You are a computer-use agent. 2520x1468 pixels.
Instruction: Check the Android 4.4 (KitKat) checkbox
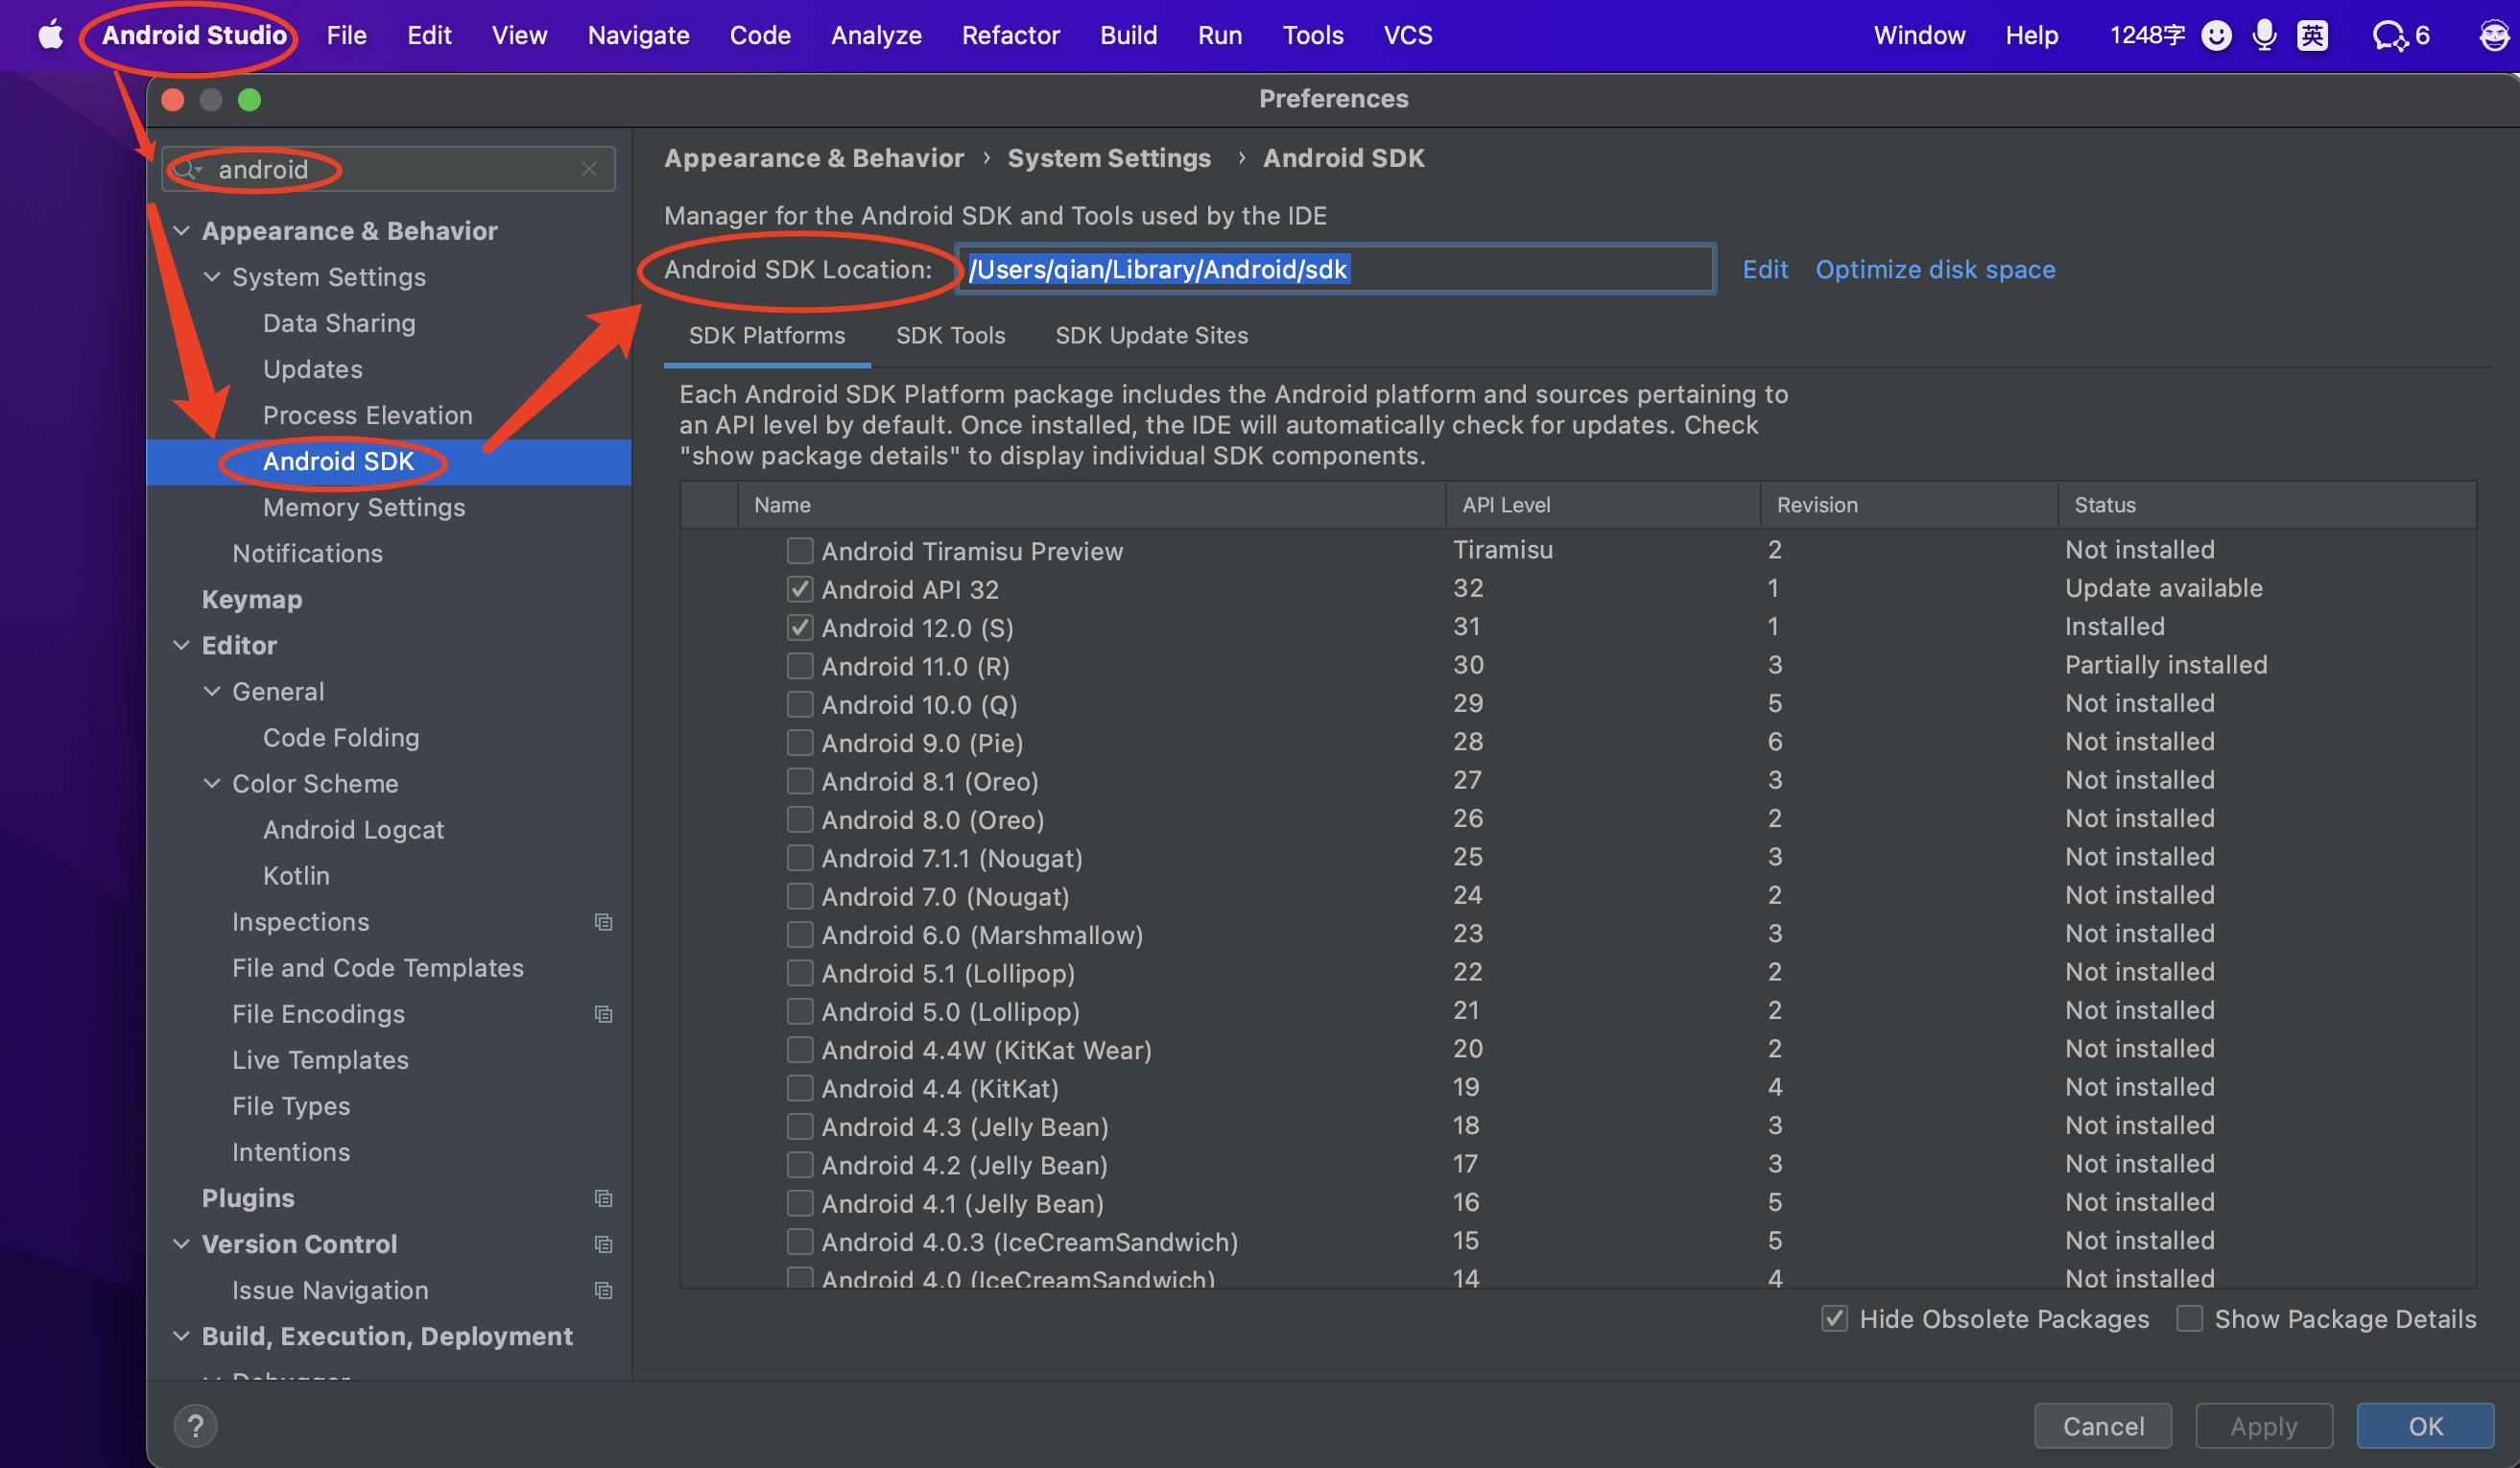(x=800, y=1088)
